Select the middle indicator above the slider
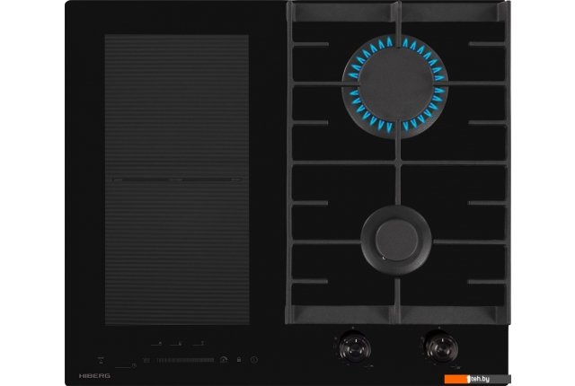575x386 pixels. [179, 344]
